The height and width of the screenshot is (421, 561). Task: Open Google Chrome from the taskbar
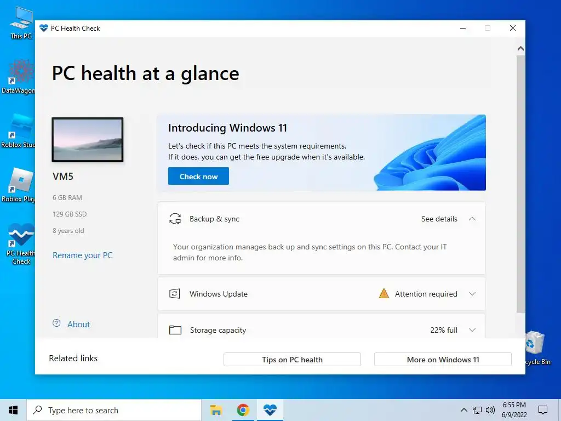(243, 410)
